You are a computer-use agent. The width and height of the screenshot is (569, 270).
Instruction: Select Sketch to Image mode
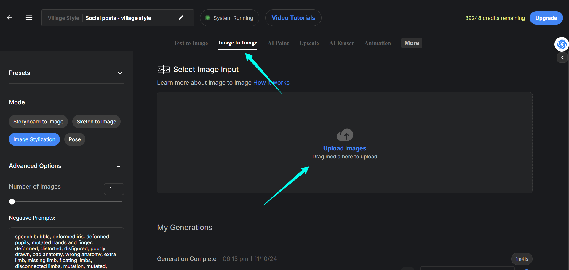(x=96, y=122)
